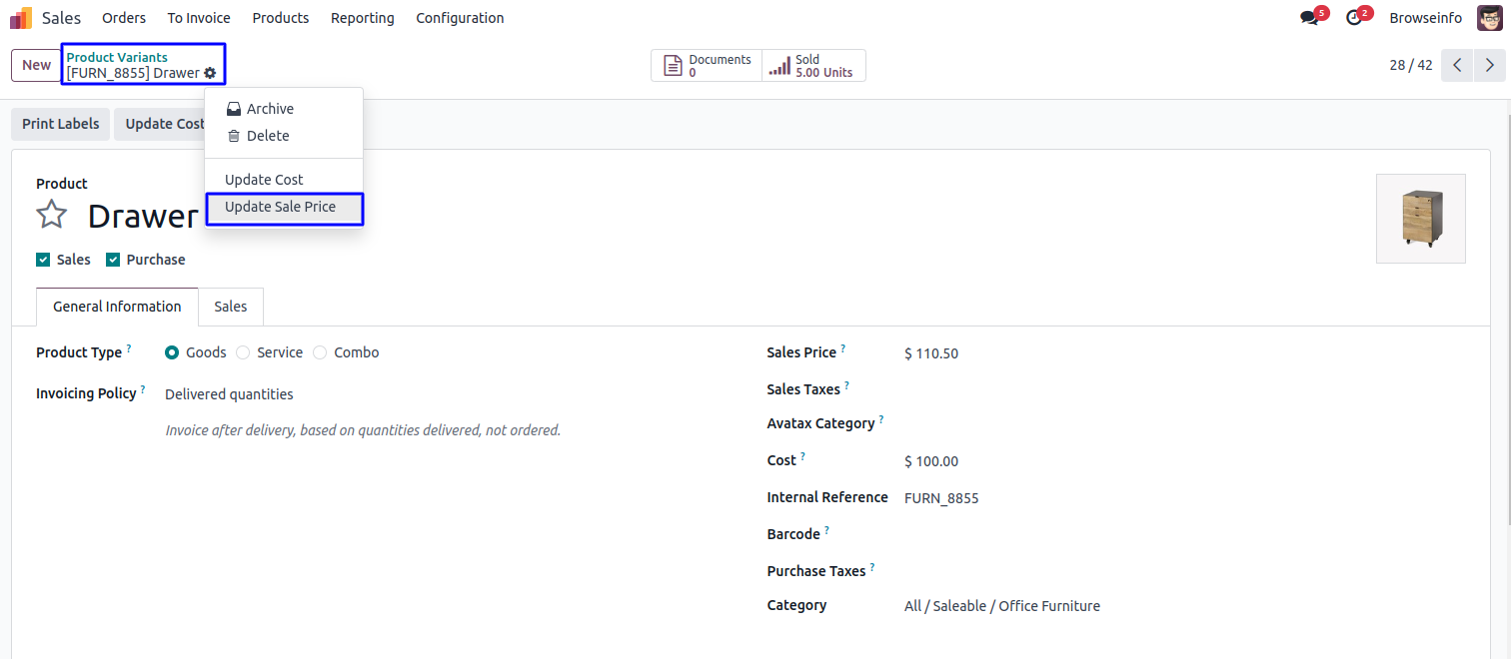The width and height of the screenshot is (1511, 659).
Task: Click the gear icon beside Drawer breadcrumb
Action: pos(210,73)
